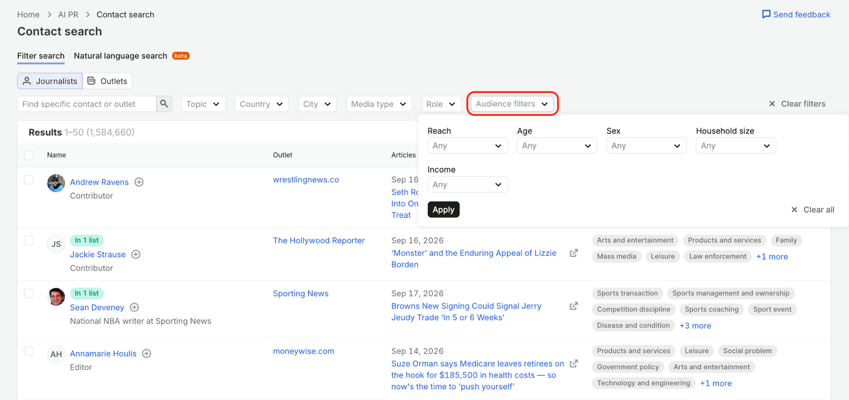
Task: Open the Media type dropdown
Action: (379, 104)
